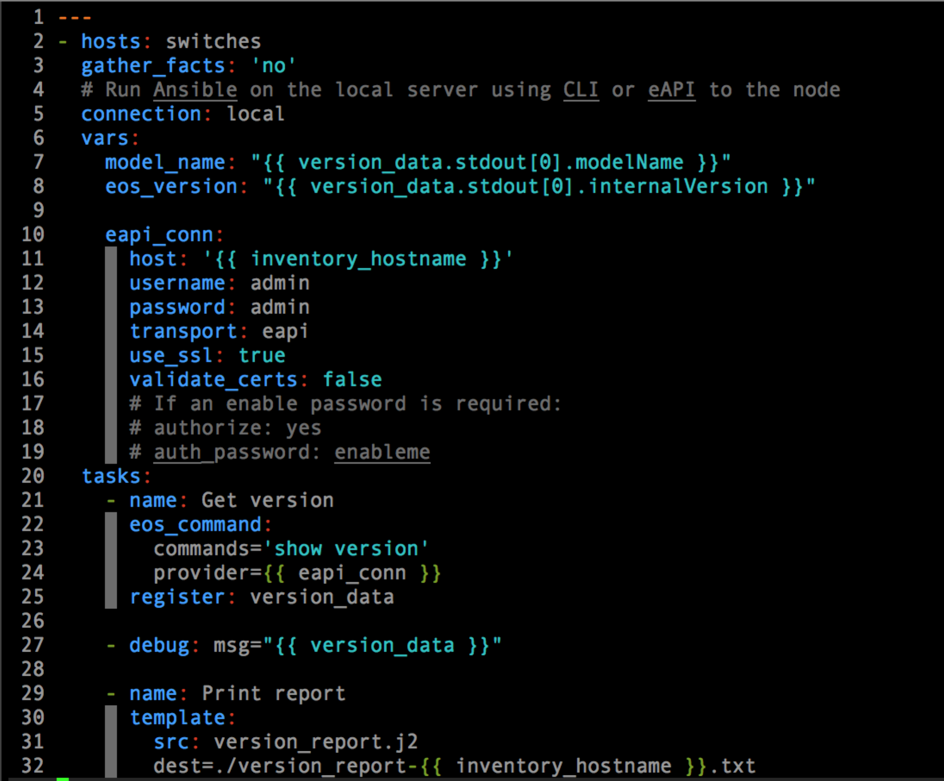The width and height of the screenshot is (944, 781).
Task: Click version_report.j2 source filename
Action: click(316, 742)
